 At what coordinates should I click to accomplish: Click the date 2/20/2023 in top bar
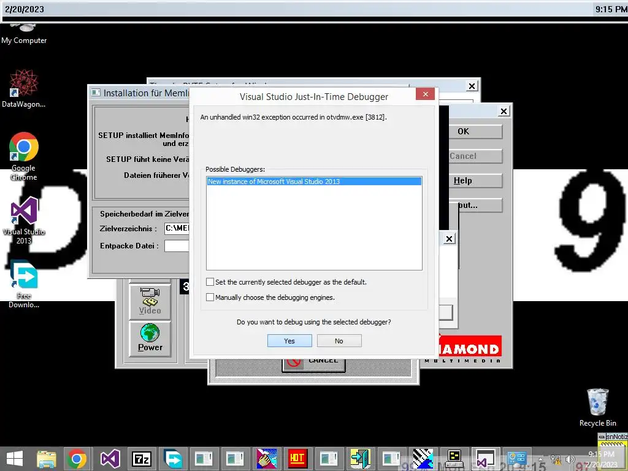coord(25,9)
